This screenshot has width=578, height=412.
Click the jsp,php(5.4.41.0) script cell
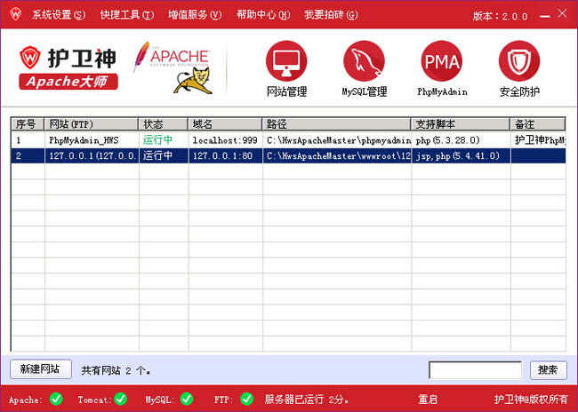462,156
